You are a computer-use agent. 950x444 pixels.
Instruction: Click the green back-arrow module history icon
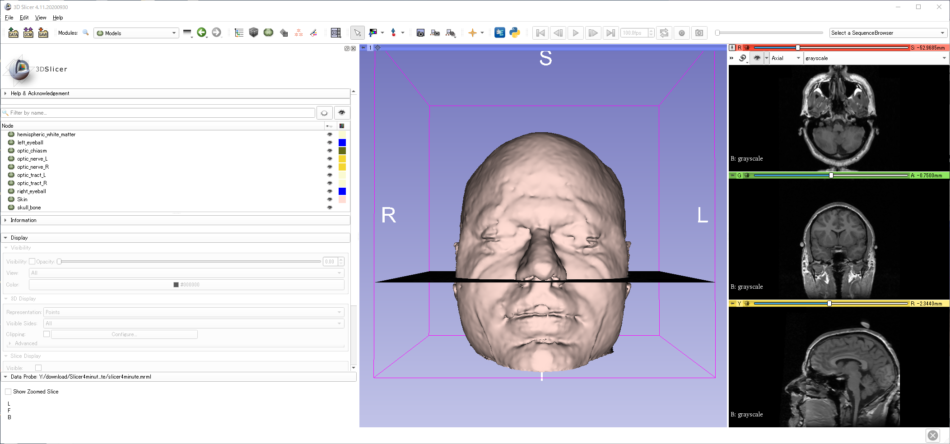click(x=201, y=32)
